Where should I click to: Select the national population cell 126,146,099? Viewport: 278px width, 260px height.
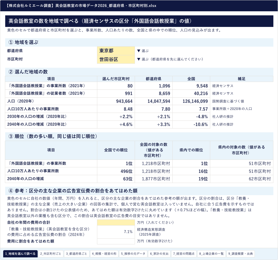coord(191,101)
